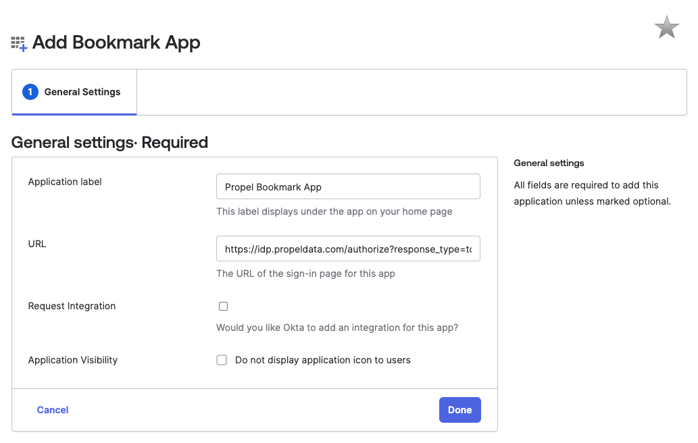Click inside the Application label field
This screenshot has height=443, width=698.
[x=348, y=186]
